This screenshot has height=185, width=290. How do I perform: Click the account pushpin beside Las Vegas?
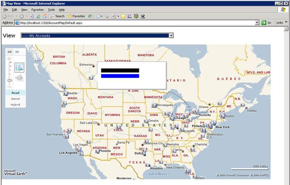88,142
